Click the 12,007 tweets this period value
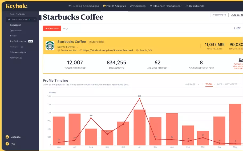The image size is (243, 151). 75,62
